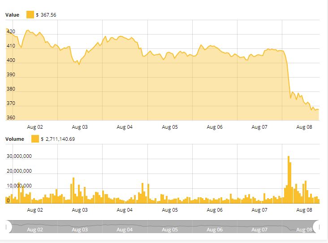Click the Value legend color swatch
This screenshot has height=243, width=328.
(30, 15)
